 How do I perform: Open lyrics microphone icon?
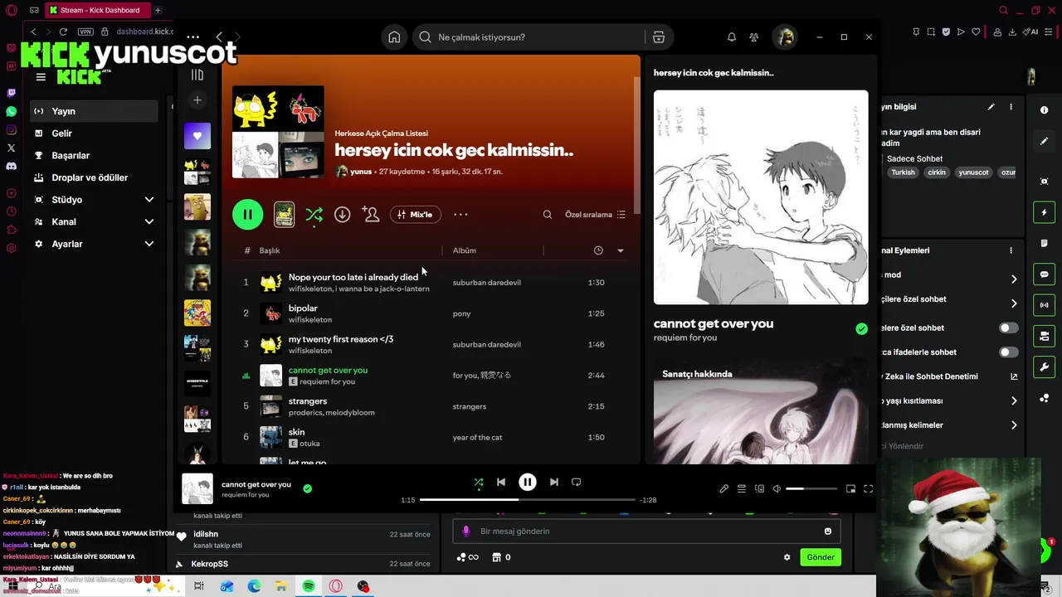point(723,489)
